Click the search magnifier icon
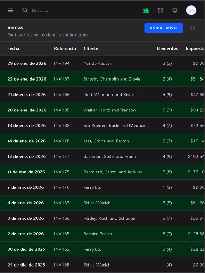The height and width of the screenshot is (273, 205). [25, 10]
